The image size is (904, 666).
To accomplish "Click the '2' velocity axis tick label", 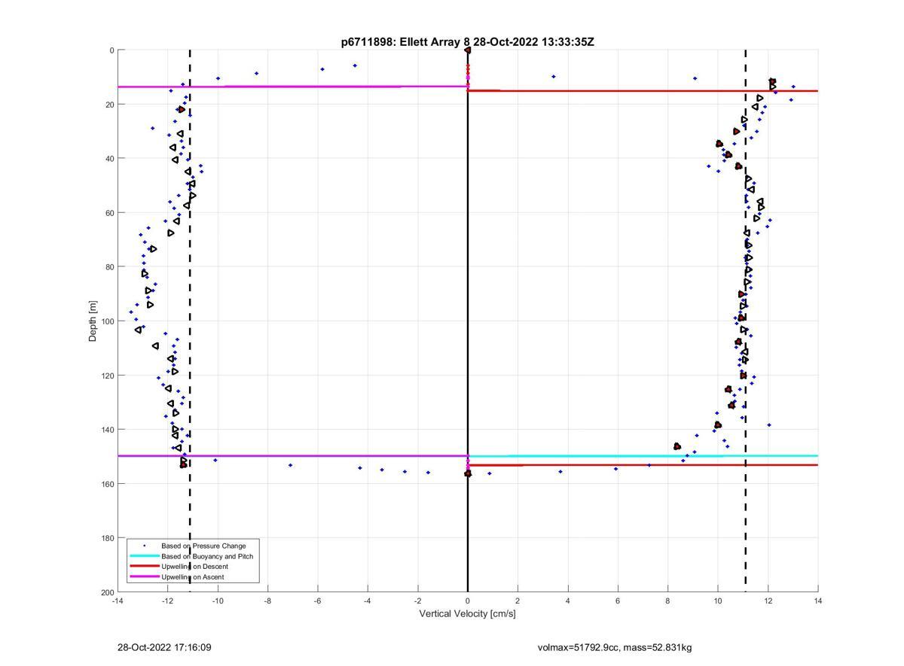I will click(518, 601).
